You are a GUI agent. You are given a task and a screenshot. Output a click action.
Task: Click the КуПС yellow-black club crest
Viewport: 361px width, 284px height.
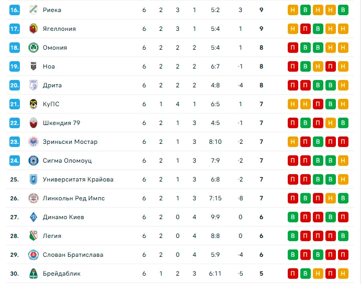[33, 104]
